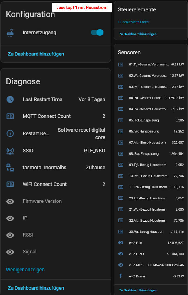Image resolution: width=188 pixels, height=295 pixels.
Task: Add Sensoren card via Zu Dashboard hinzufügen
Action: 138,290
